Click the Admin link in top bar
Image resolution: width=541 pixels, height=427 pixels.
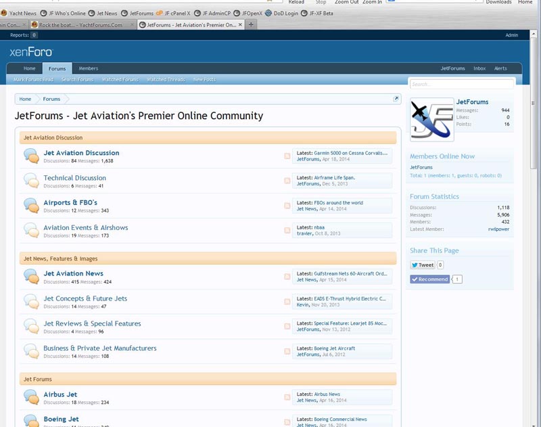512,35
